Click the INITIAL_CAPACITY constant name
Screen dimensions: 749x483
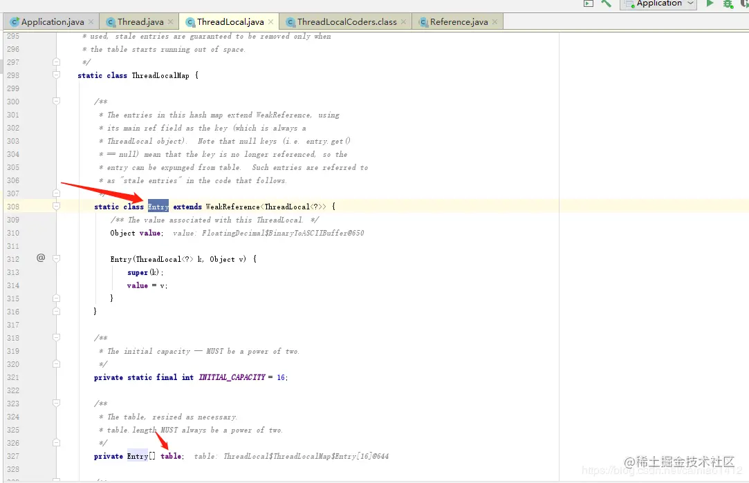232,377
